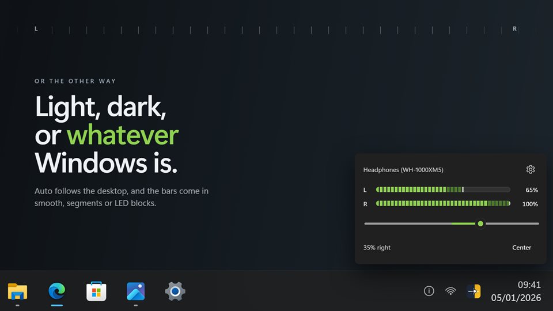The width and height of the screenshot is (553, 311).
Task: Open File Explorer from the taskbar
Action: point(17,291)
